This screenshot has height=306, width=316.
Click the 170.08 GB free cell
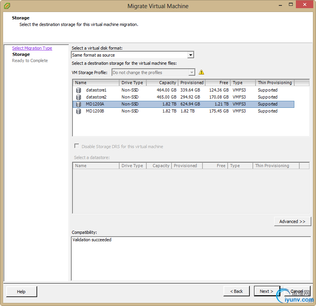pyautogui.click(x=219, y=97)
